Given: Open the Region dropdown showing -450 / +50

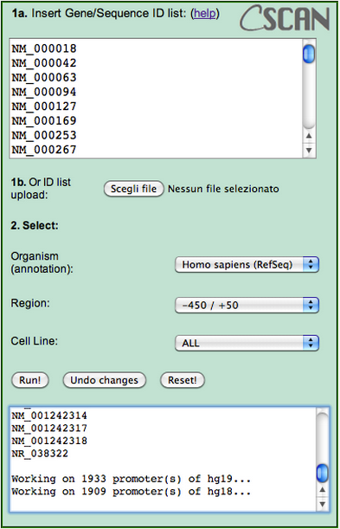Looking at the screenshot, I should click(x=247, y=305).
